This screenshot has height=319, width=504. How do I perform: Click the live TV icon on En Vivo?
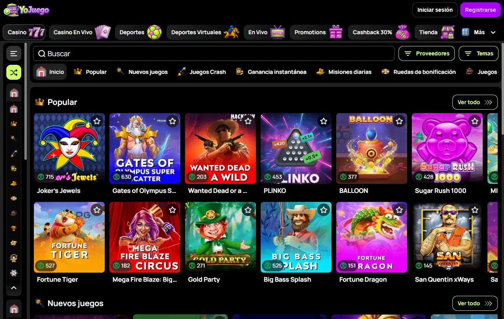click(278, 32)
